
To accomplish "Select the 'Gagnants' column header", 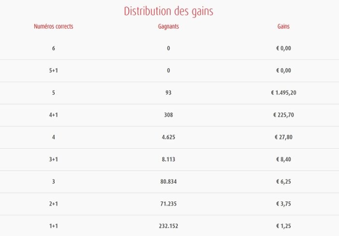I will [x=169, y=26].
